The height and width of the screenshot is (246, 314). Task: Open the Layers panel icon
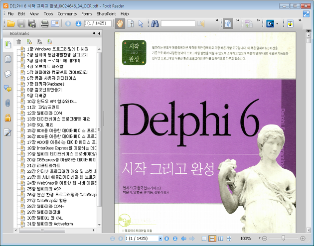pos(8,74)
